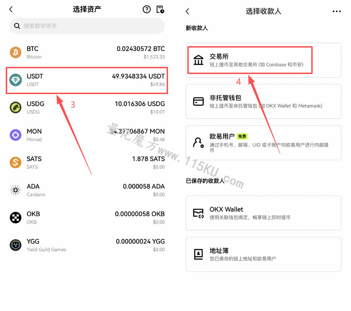The height and width of the screenshot is (311, 351).
Task: Go back from the 选择资产 screen
Action: tap(11, 9)
